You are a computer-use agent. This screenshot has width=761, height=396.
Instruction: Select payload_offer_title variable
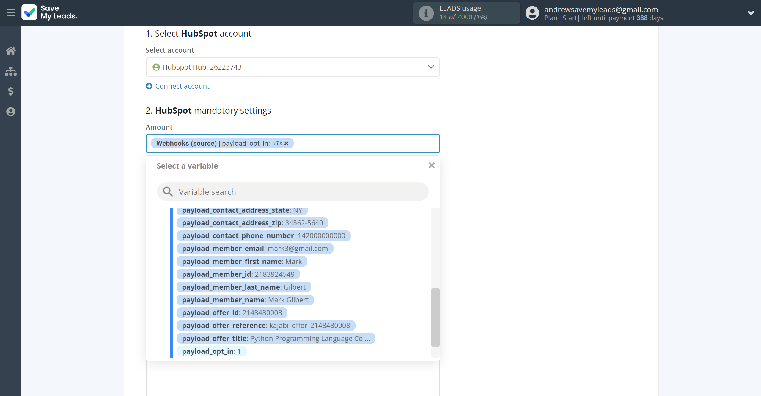pyautogui.click(x=276, y=339)
